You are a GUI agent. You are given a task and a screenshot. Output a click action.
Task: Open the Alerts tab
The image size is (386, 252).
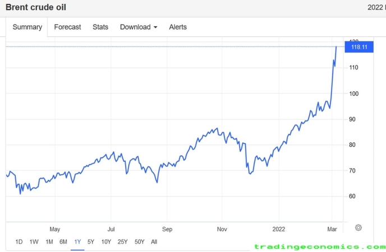[178, 27]
